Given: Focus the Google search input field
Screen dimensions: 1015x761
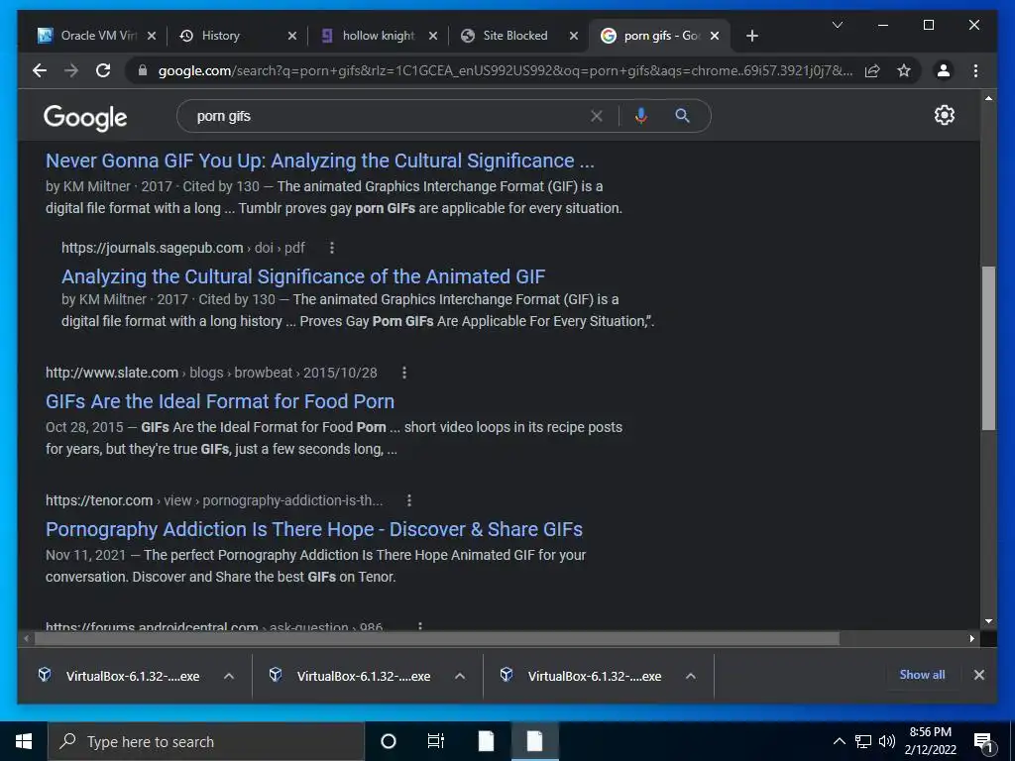Looking at the screenshot, I should pyautogui.click(x=389, y=116).
